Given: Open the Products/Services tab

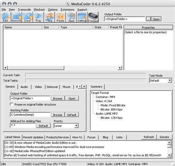Looking at the screenshot, I should (x=57, y=137).
